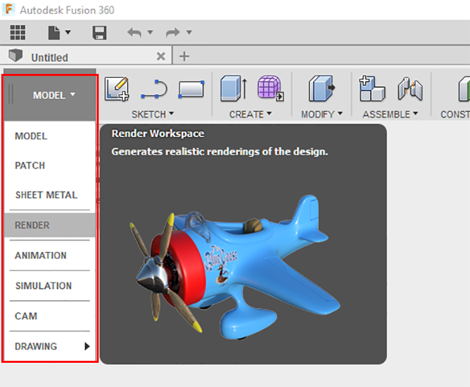The height and width of the screenshot is (387, 470).
Task: Click the Fusion 360 logo icon
Action: pyautogui.click(x=9, y=9)
